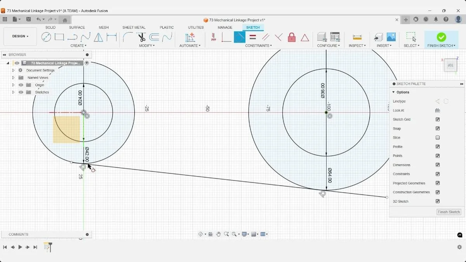Toggle the Projected Geometries checkbox
The image size is (466, 262).
(x=438, y=183)
